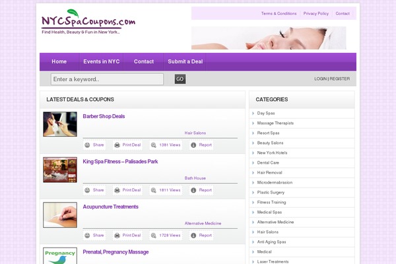Image resolution: width=396 pixels, height=264 pixels.
Task: Click the REGISTER link
Action: point(340,79)
